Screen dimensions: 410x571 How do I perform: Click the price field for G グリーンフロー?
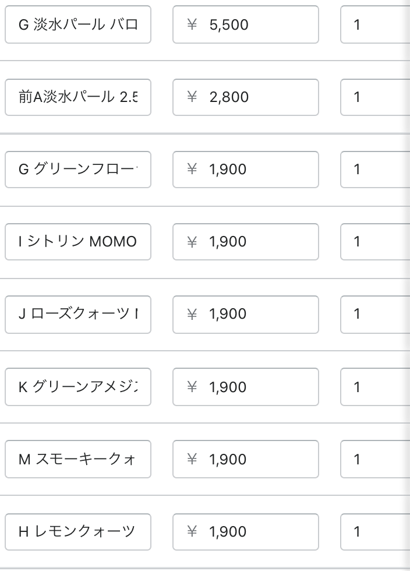click(x=246, y=169)
